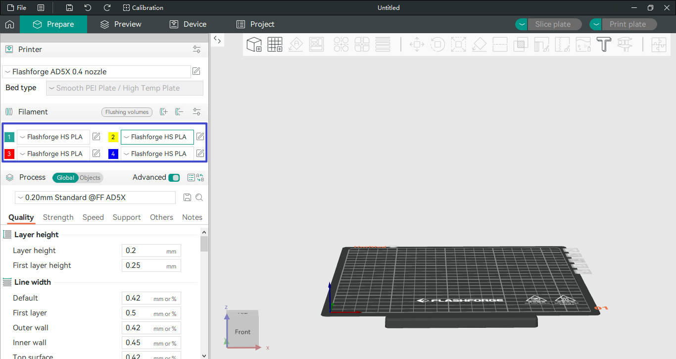Viewport: 676px width, 359px height.
Task: Open the Support settings tab
Action: click(x=127, y=217)
